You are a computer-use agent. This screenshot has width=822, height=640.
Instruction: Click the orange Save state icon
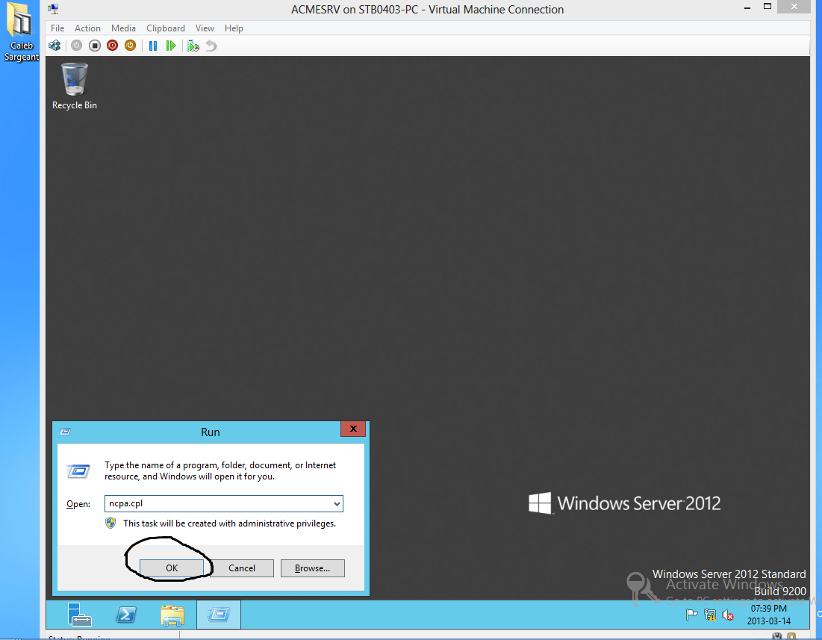130,46
